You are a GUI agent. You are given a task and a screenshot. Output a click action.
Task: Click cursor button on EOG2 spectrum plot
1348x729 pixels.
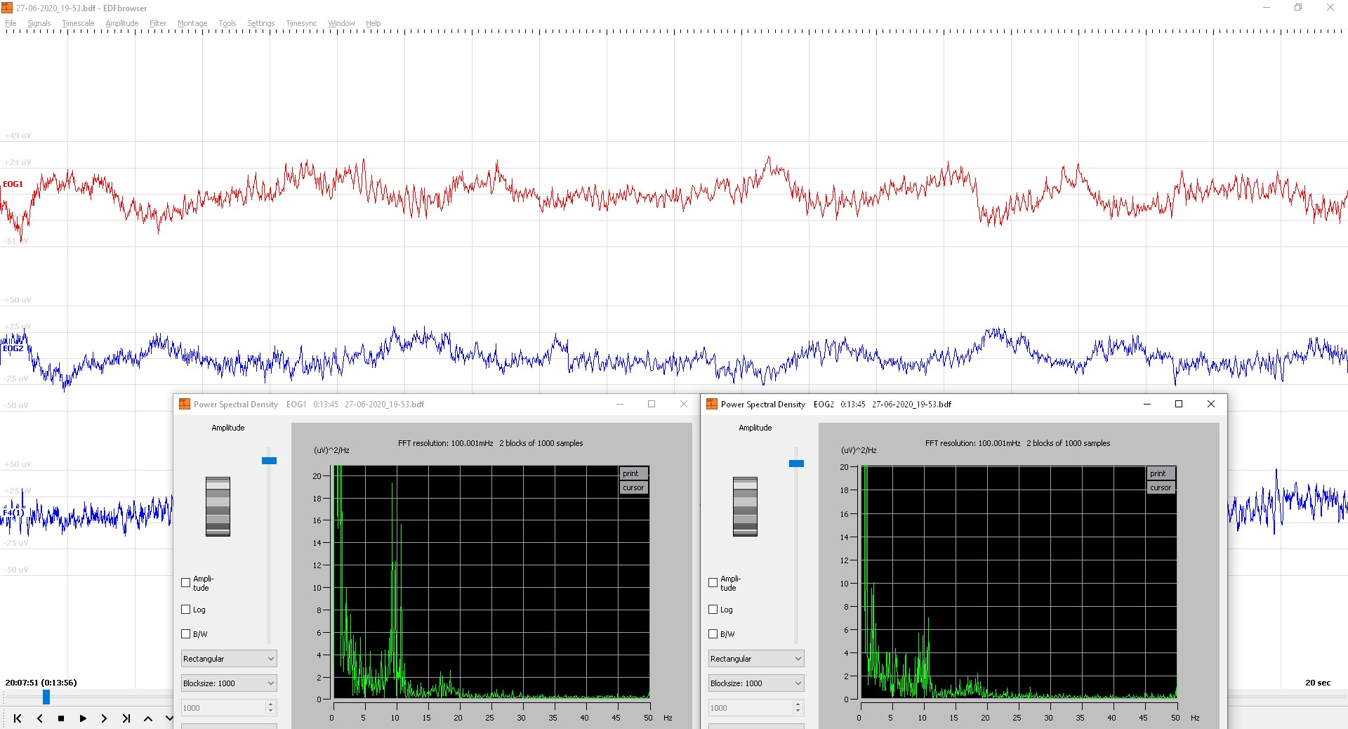coord(1161,487)
